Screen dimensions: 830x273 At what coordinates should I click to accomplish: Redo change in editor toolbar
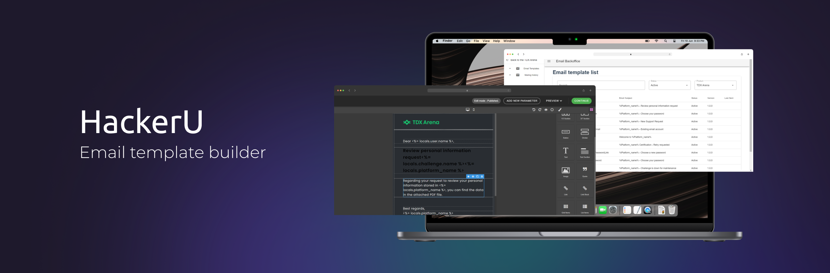[x=540, y=110]
